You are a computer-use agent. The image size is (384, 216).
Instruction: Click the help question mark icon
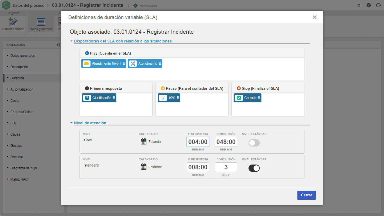(x=369, y=5)
